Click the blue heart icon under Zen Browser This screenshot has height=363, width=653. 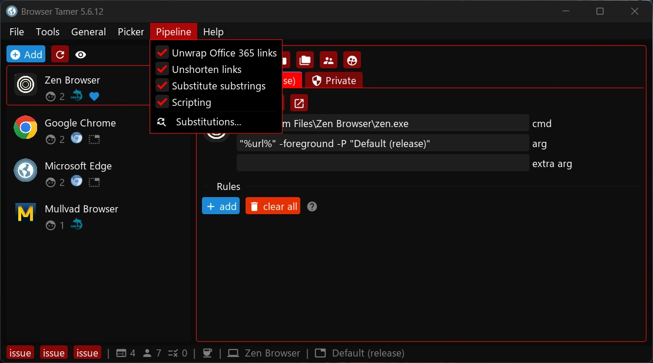pyautogui.click(x=95, y=96)
